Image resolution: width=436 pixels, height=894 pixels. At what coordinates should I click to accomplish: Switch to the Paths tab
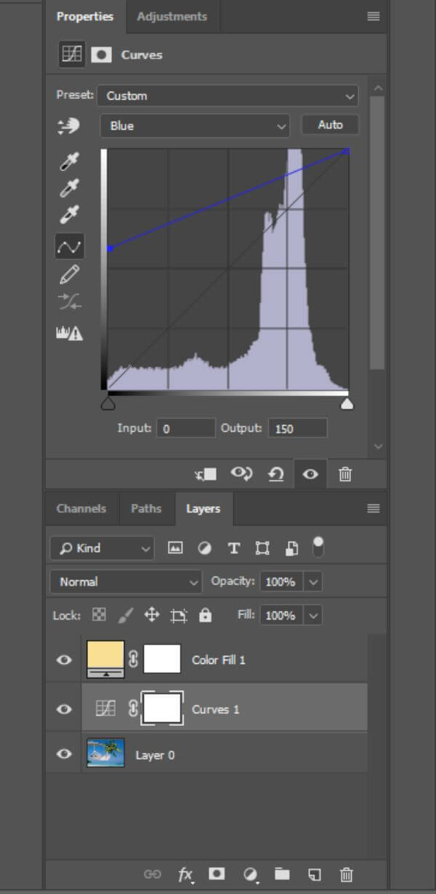pos(146,509)
